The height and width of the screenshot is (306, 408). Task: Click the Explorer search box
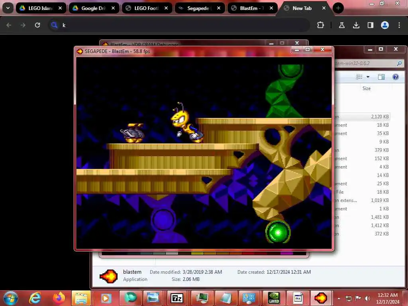pos(369,63)
